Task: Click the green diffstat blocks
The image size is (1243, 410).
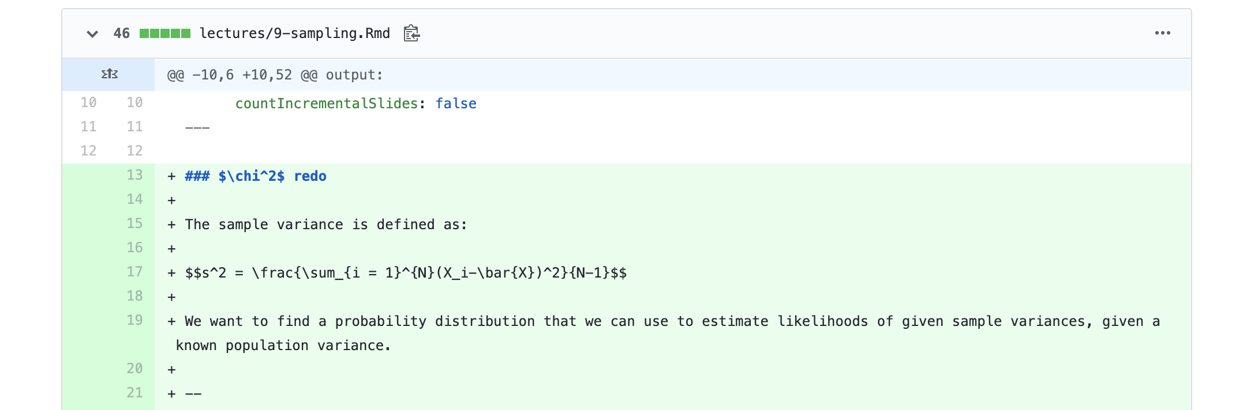Action: (165, 33)
